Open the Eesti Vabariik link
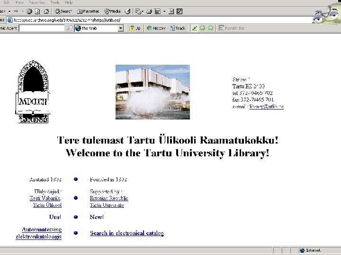 [x=45, y=198]
